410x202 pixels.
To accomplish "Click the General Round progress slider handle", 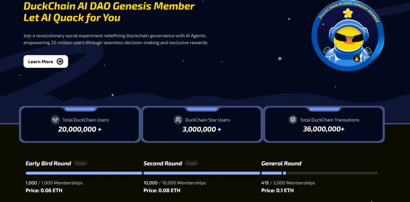I will (x=284, y=173).
